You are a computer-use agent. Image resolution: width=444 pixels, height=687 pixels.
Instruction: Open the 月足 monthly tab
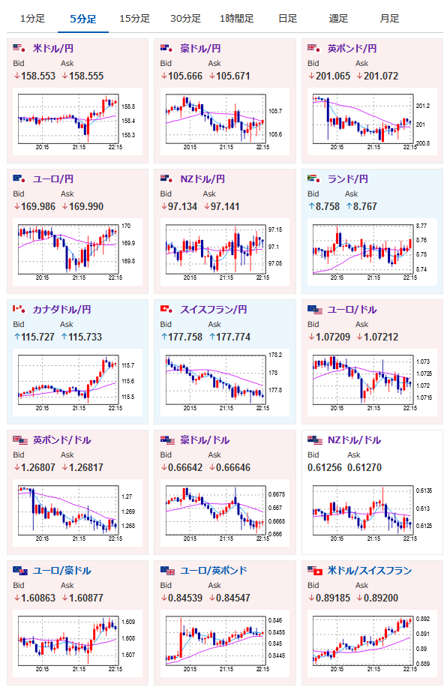[389, 19]
